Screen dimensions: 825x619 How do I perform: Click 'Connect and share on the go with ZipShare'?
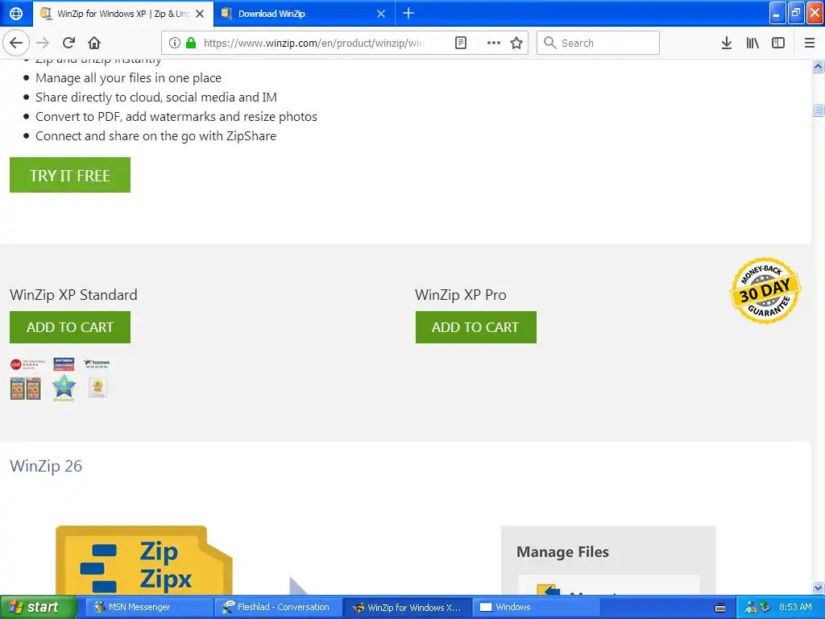pos(155,135)
